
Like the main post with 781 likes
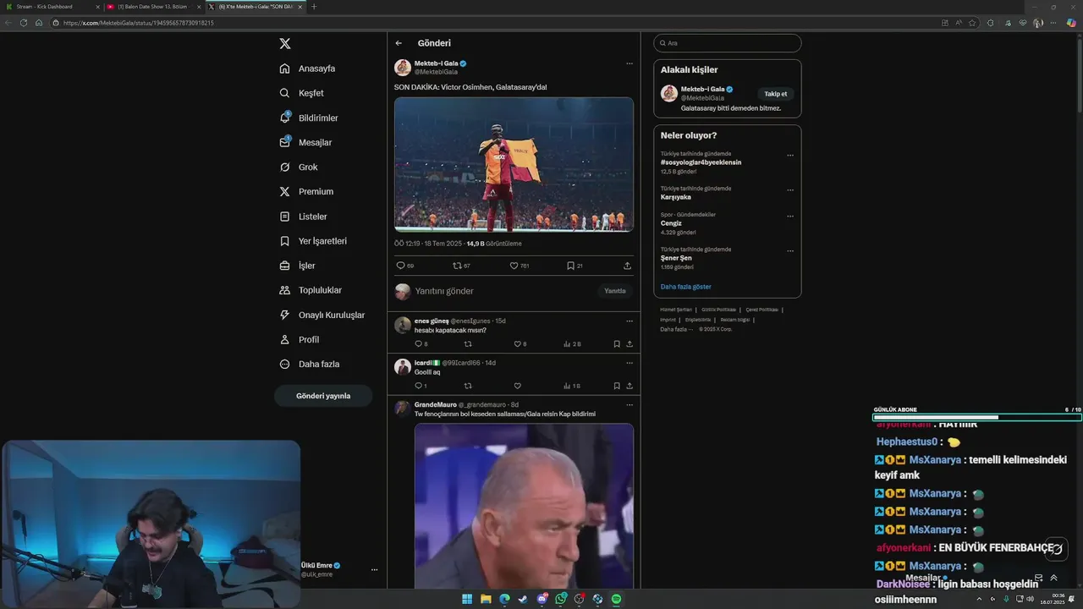coord(514,266)
